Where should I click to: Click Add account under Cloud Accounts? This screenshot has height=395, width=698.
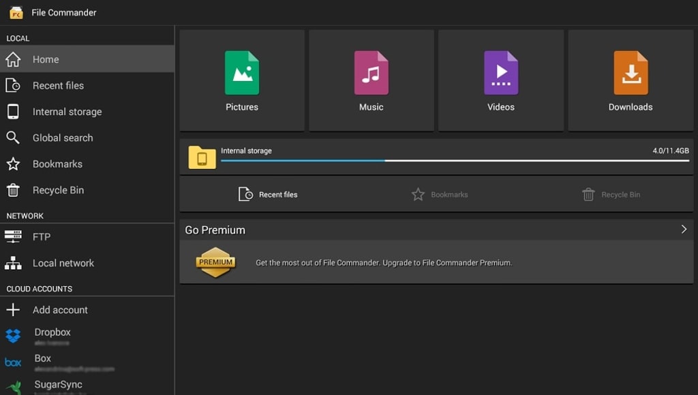click(x=60, y=310)
